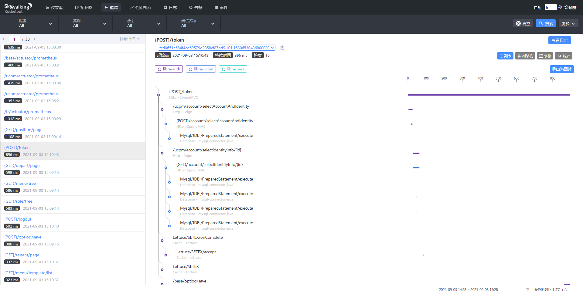Clear the search filters

pos(523,24)
